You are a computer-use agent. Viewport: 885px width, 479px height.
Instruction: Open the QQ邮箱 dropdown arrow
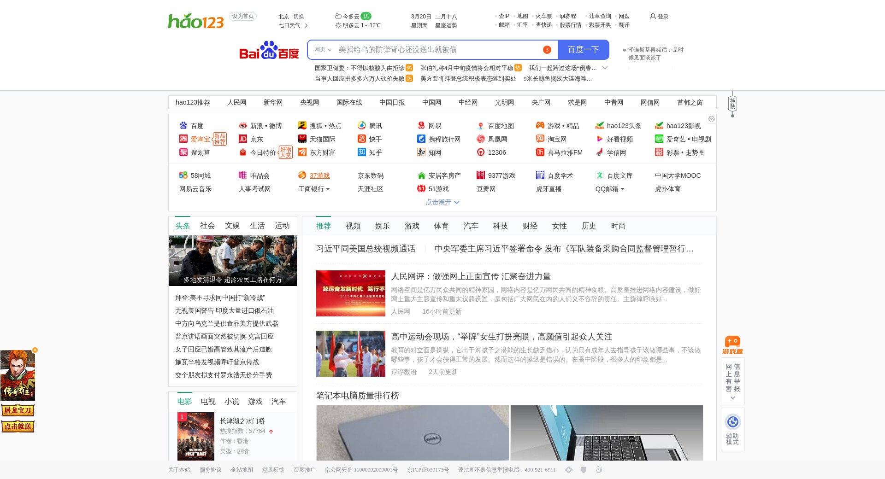click(622, 189)
